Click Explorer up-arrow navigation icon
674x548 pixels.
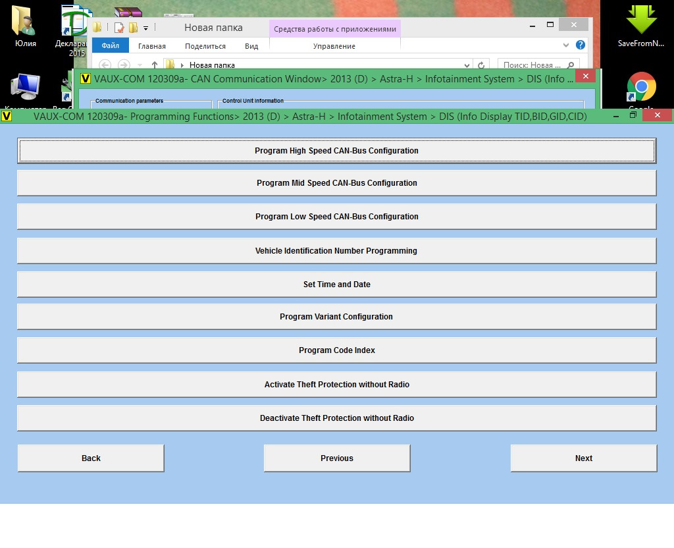pyautogui.click(x=154, y=65)
